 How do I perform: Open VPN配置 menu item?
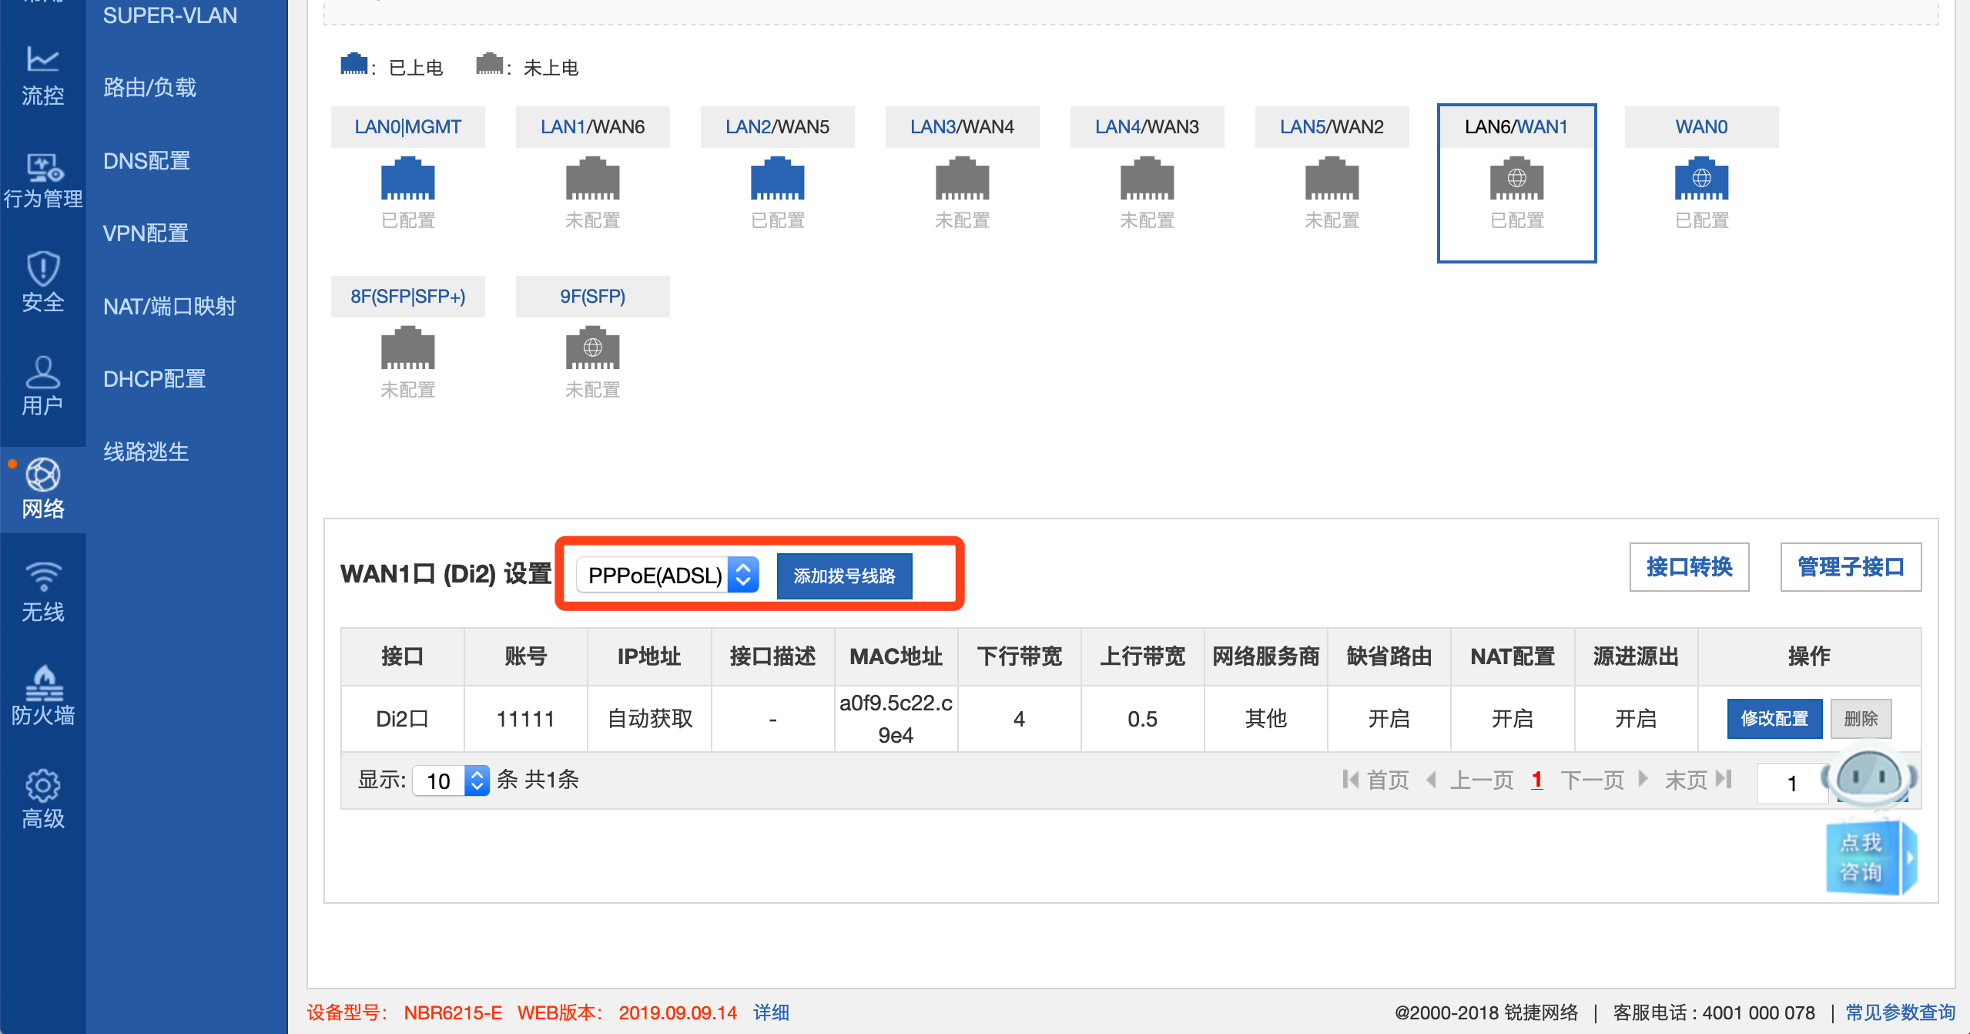click(146, 233)
